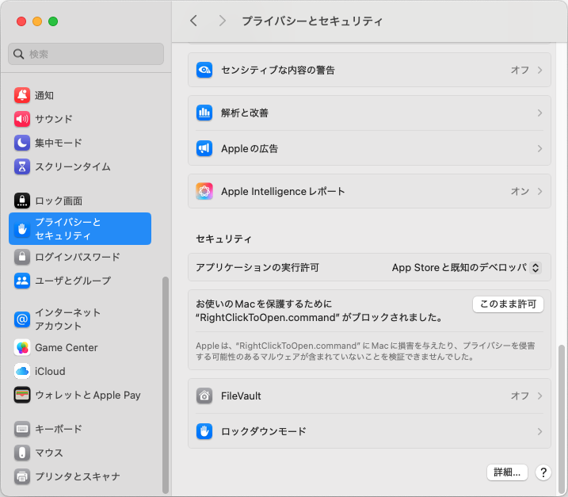The width and height of the screenshot is (568, 497).
Task: Click the オフ value on センシティブな内容の警告 row
Action: (520, 70)
